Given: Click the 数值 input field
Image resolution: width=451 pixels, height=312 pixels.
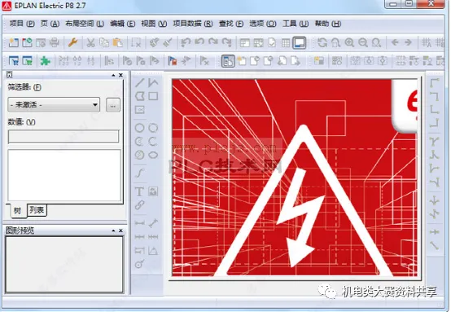Looking at the screenshot, I should tap(63, 136).
